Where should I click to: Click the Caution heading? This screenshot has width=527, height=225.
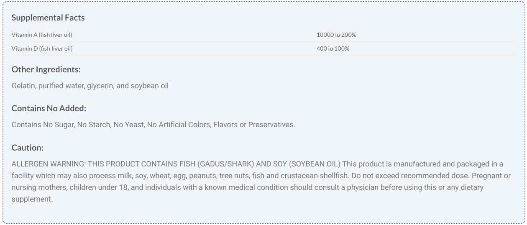tap(28, 148)
